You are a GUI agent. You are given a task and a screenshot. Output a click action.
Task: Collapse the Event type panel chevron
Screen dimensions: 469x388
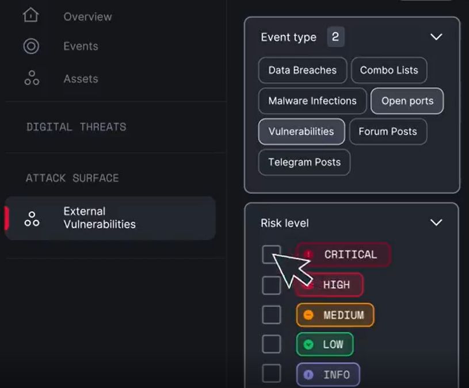pos(436,37)
